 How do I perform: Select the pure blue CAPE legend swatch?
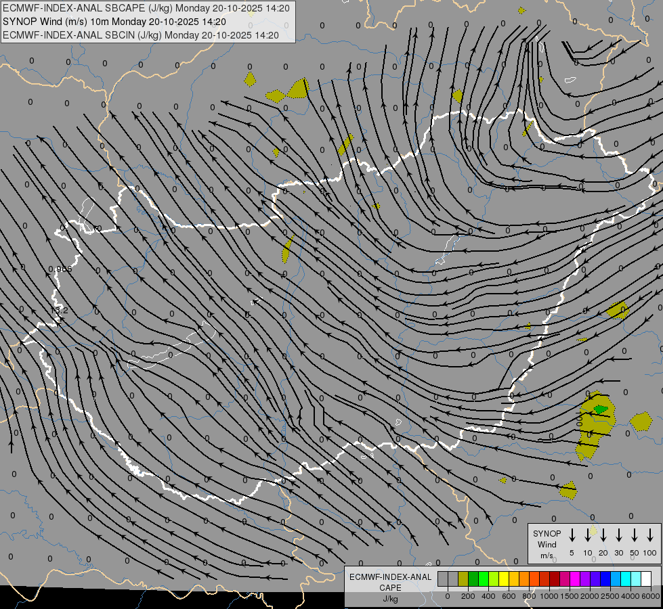pyautogui.click(x=605, y=579)
